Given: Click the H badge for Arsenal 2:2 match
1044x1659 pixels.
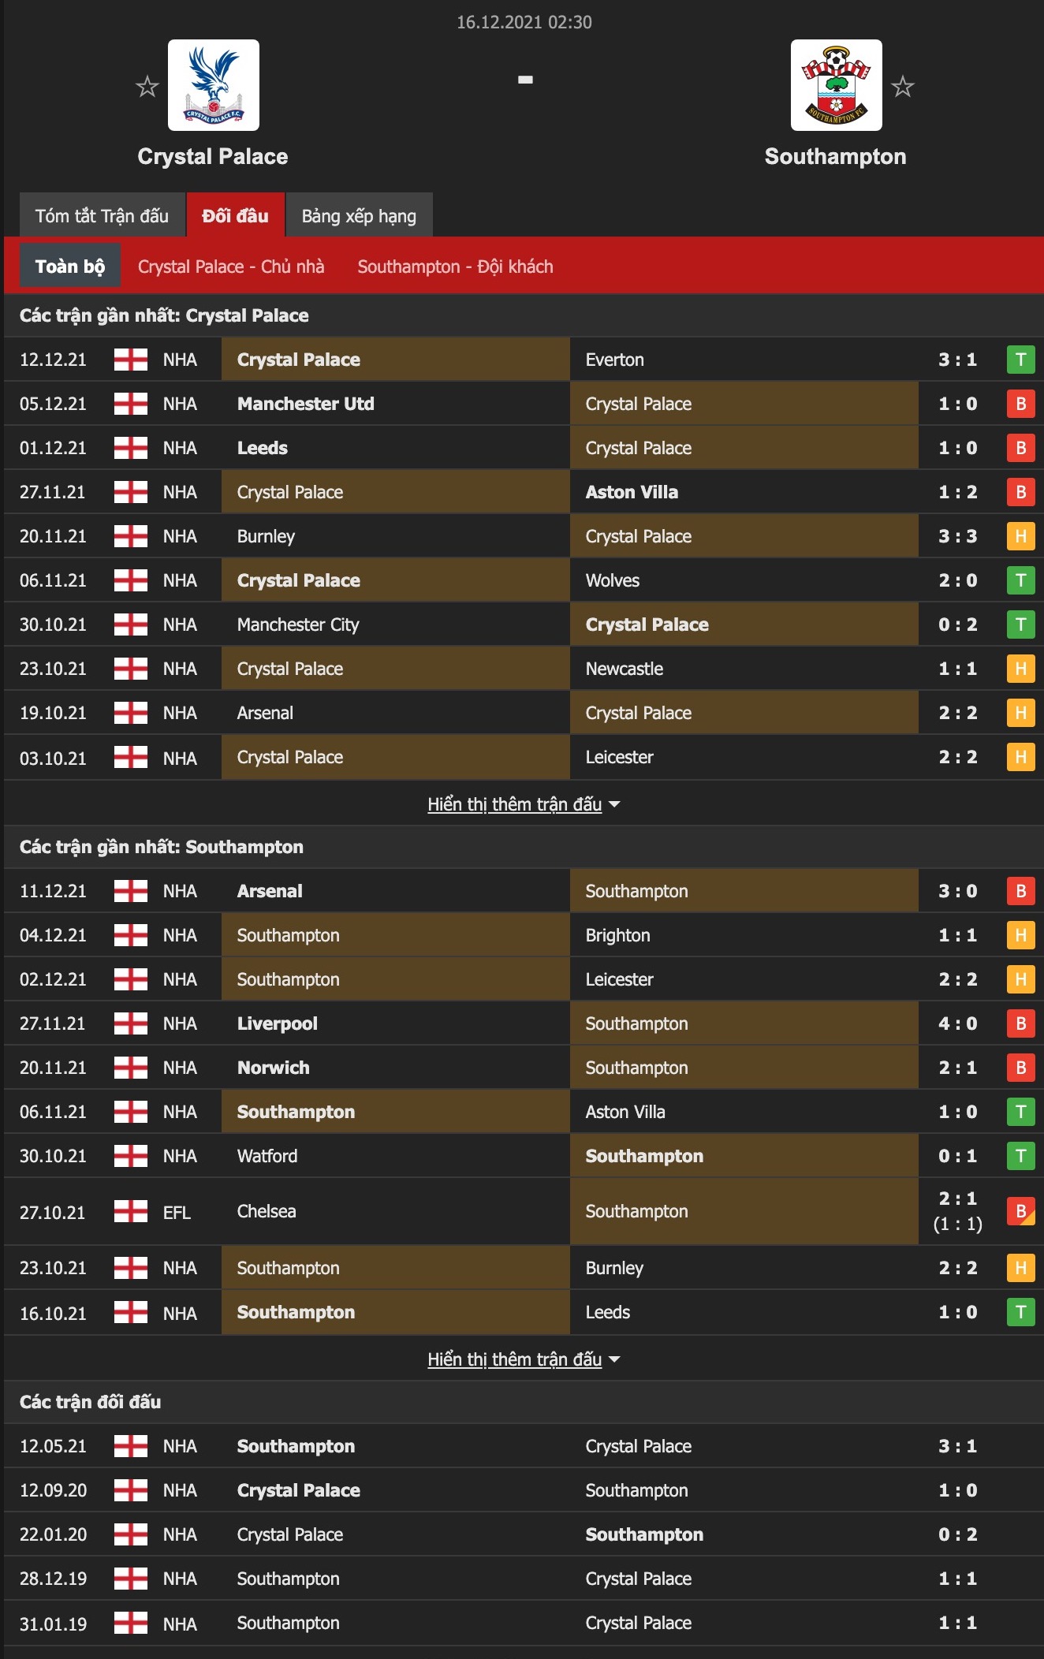Looking at the screenshot, I should [x=1021, y=713].
